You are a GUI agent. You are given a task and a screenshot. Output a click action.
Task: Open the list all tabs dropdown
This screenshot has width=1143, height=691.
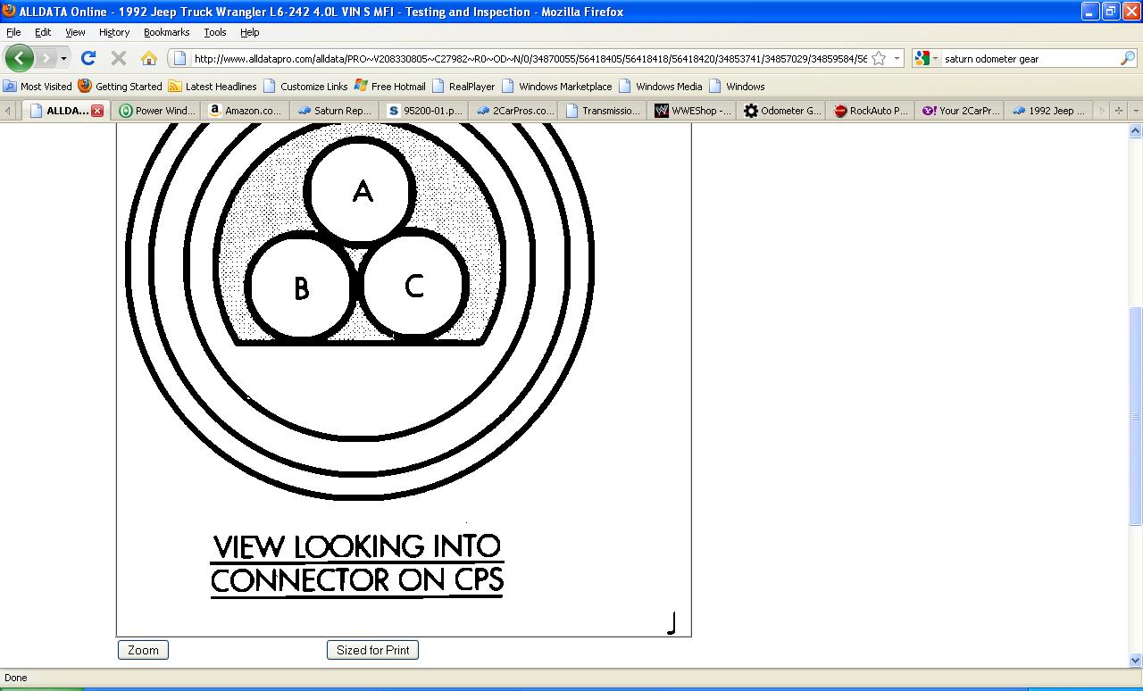[x=1135, y=111]
